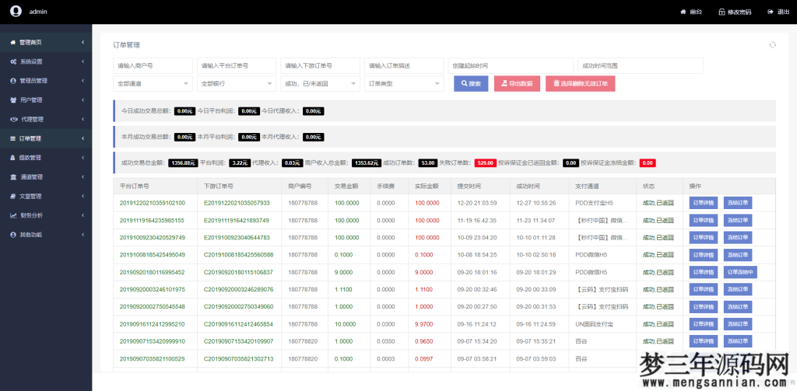Image resolution: width=797 pixels, height=391 pixels.
Task: Click the gears icon beside 系统设置
Action: (x=13, y=61)
